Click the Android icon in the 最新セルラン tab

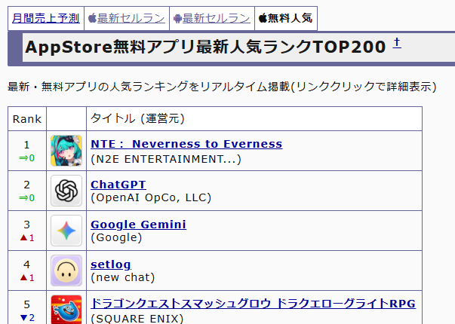(177, 18)
